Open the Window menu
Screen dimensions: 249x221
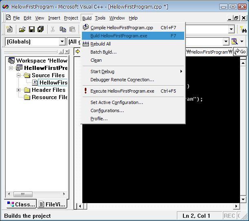tap(117, 18)
